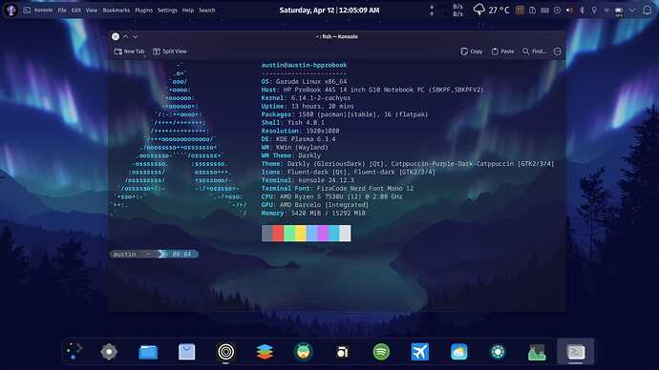Screen dimensions: 659x370
Task: Click the 'OS: Garuda Linux x86_64' line
Action: click(x=304, y=81)
